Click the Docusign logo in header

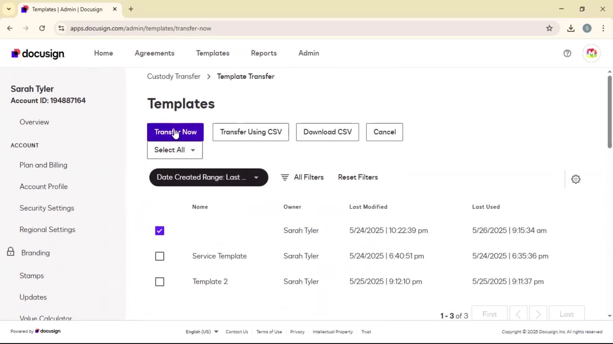pos(38,54)
